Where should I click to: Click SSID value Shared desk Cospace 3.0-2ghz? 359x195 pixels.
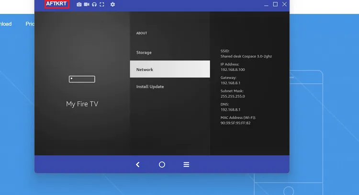coord(246,56)
